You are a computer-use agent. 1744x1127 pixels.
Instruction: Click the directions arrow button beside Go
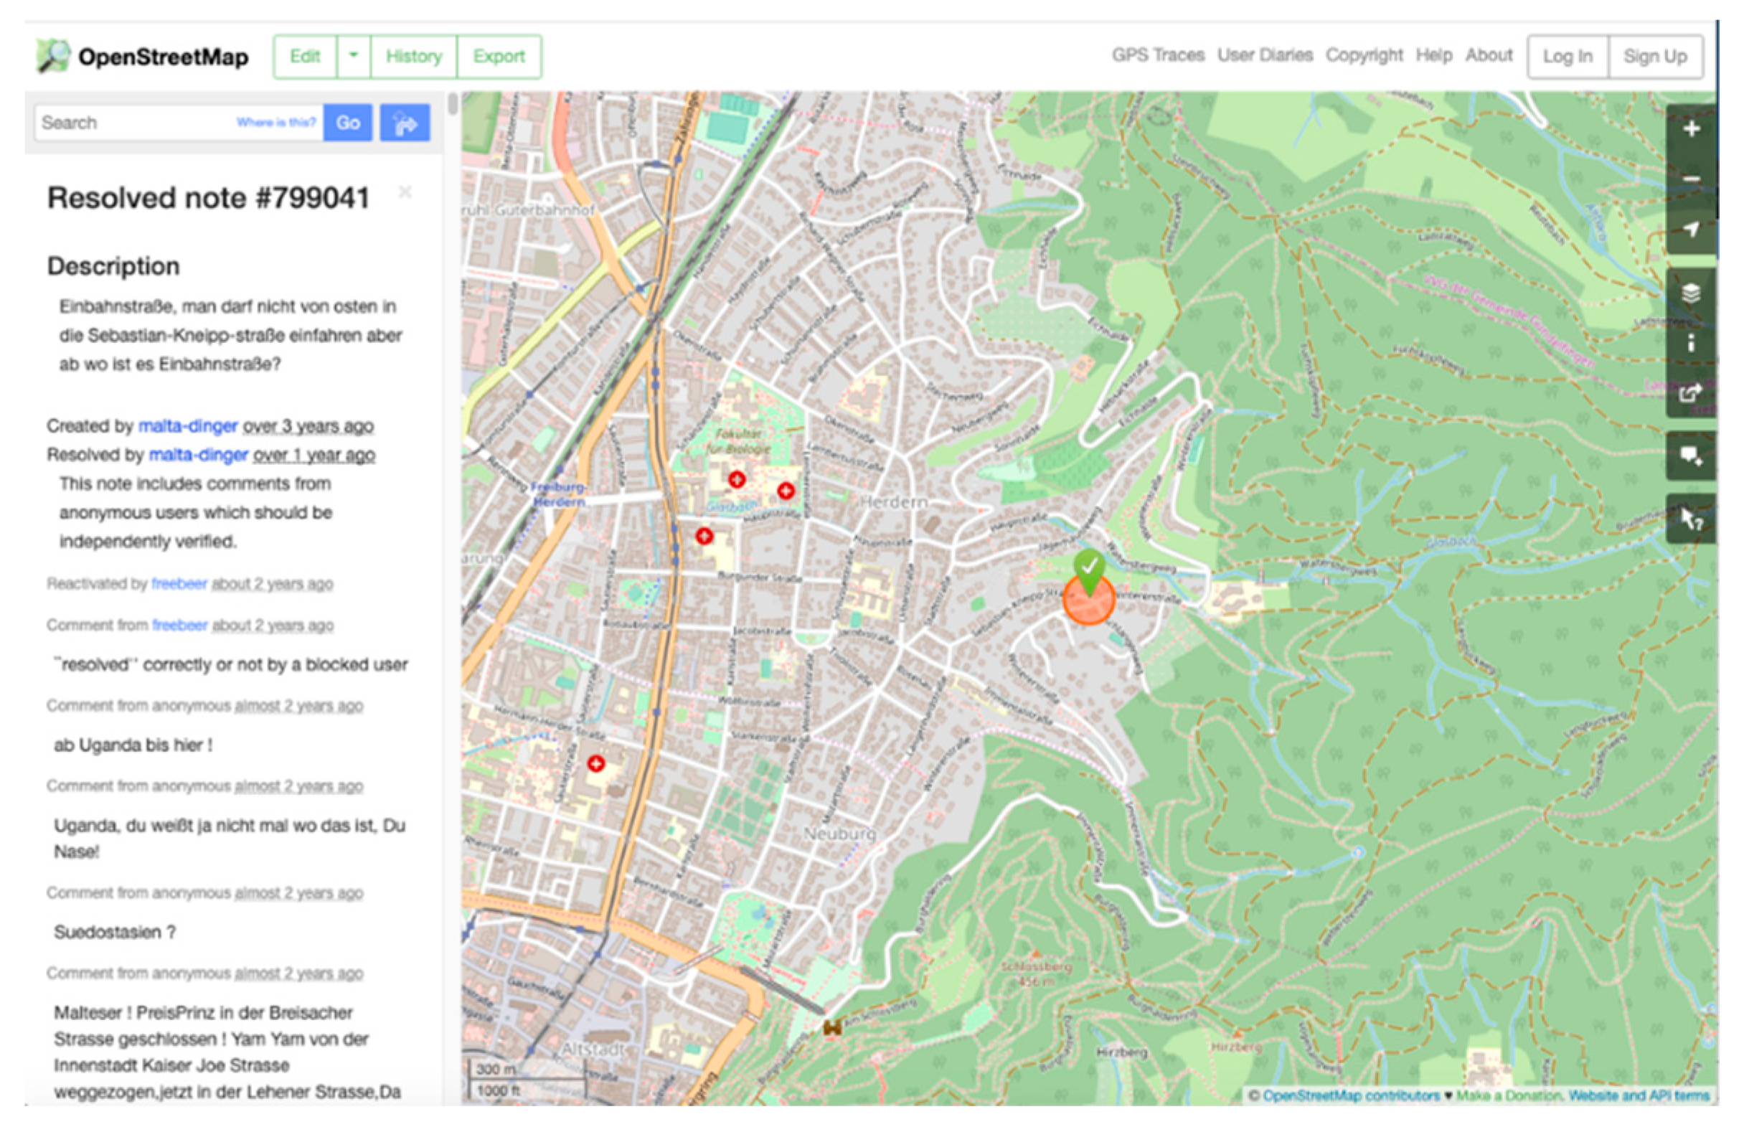404,123
